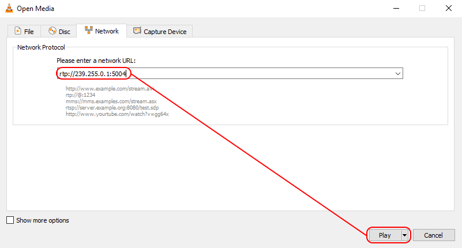Click example rtsp://server.example.org:8080/test.sdp
Viewport: 462px width, 248px height.
point(112,107)
